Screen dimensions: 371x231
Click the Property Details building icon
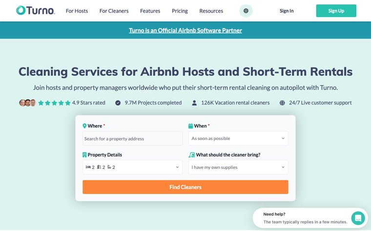click(x=84, y=155)
